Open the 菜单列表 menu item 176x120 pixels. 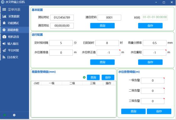pyautogui.click(x=15, y=9)
